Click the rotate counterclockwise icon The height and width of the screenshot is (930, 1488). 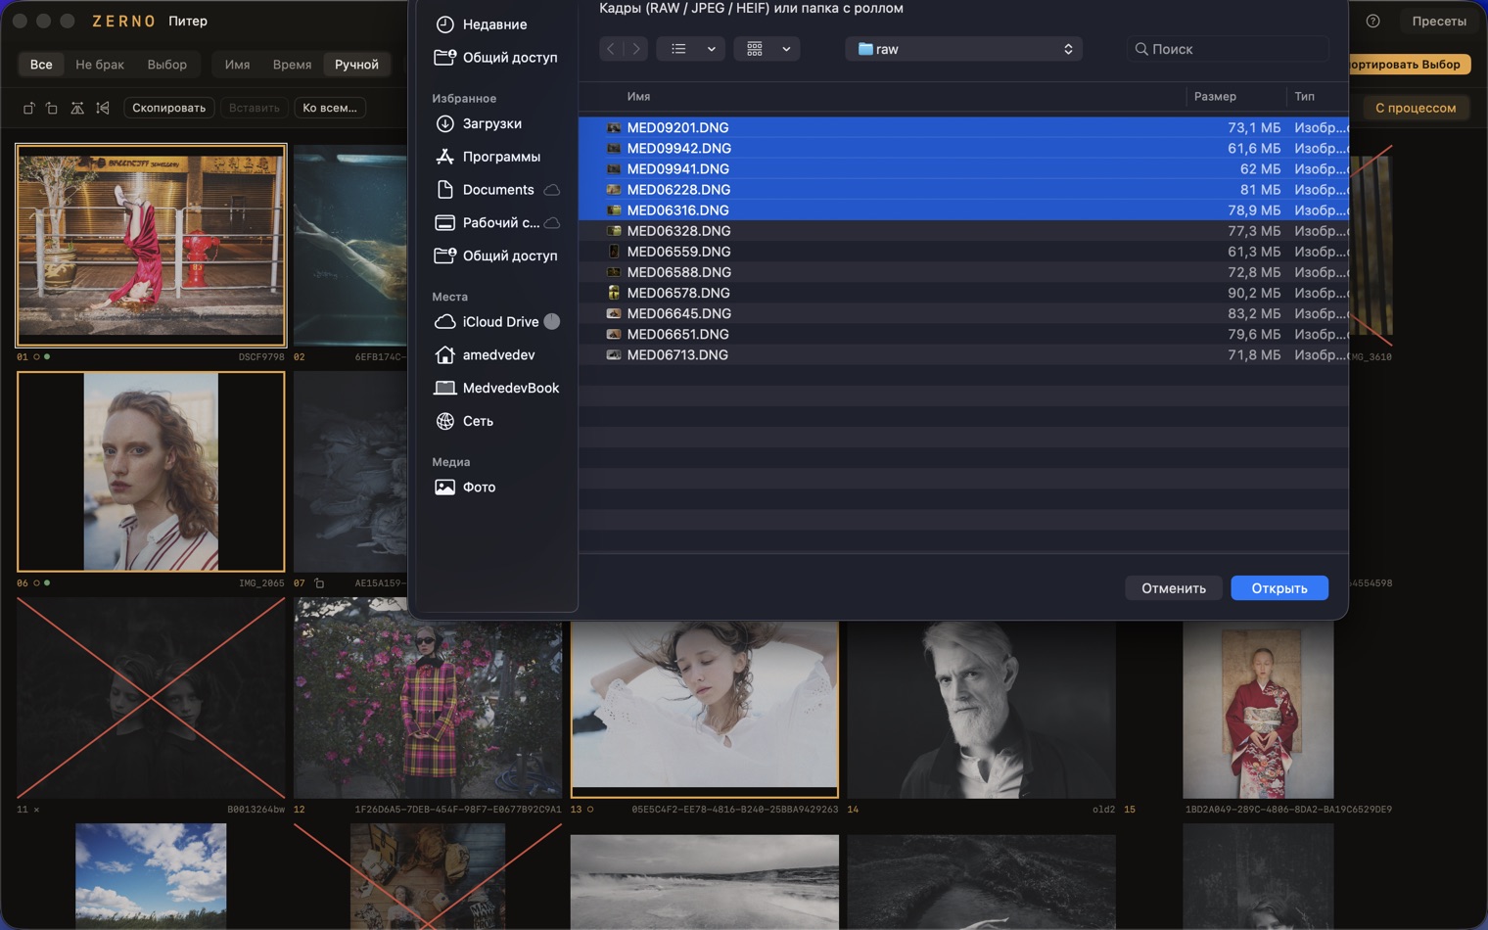pos(28,108)
